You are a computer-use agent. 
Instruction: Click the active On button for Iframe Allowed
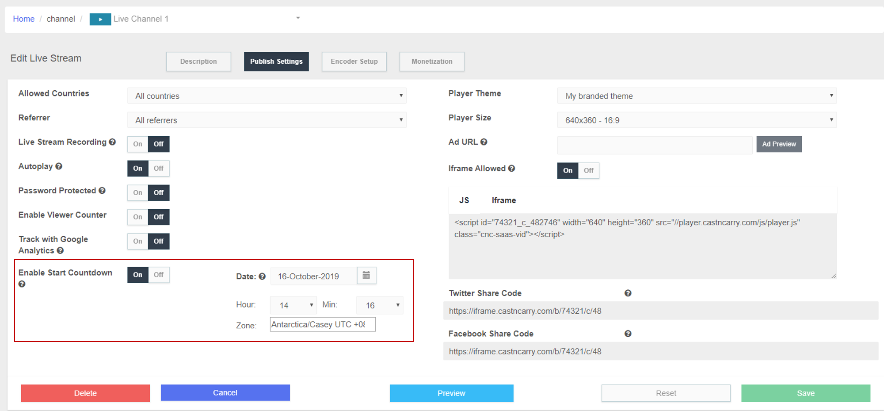[568, 171]
